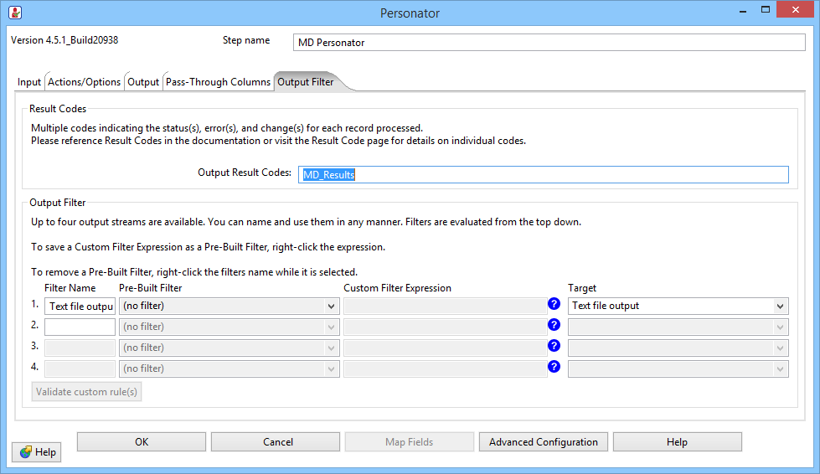Click the wide Help button at bottom right

(x=677, y=442)
